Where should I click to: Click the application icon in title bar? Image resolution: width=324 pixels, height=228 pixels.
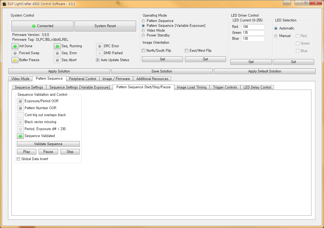[4, 3]
